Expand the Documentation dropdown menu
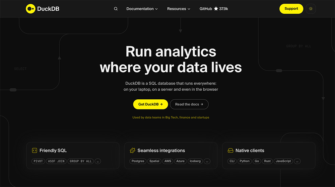Screen dimensions: 335x187 point(142,9)
